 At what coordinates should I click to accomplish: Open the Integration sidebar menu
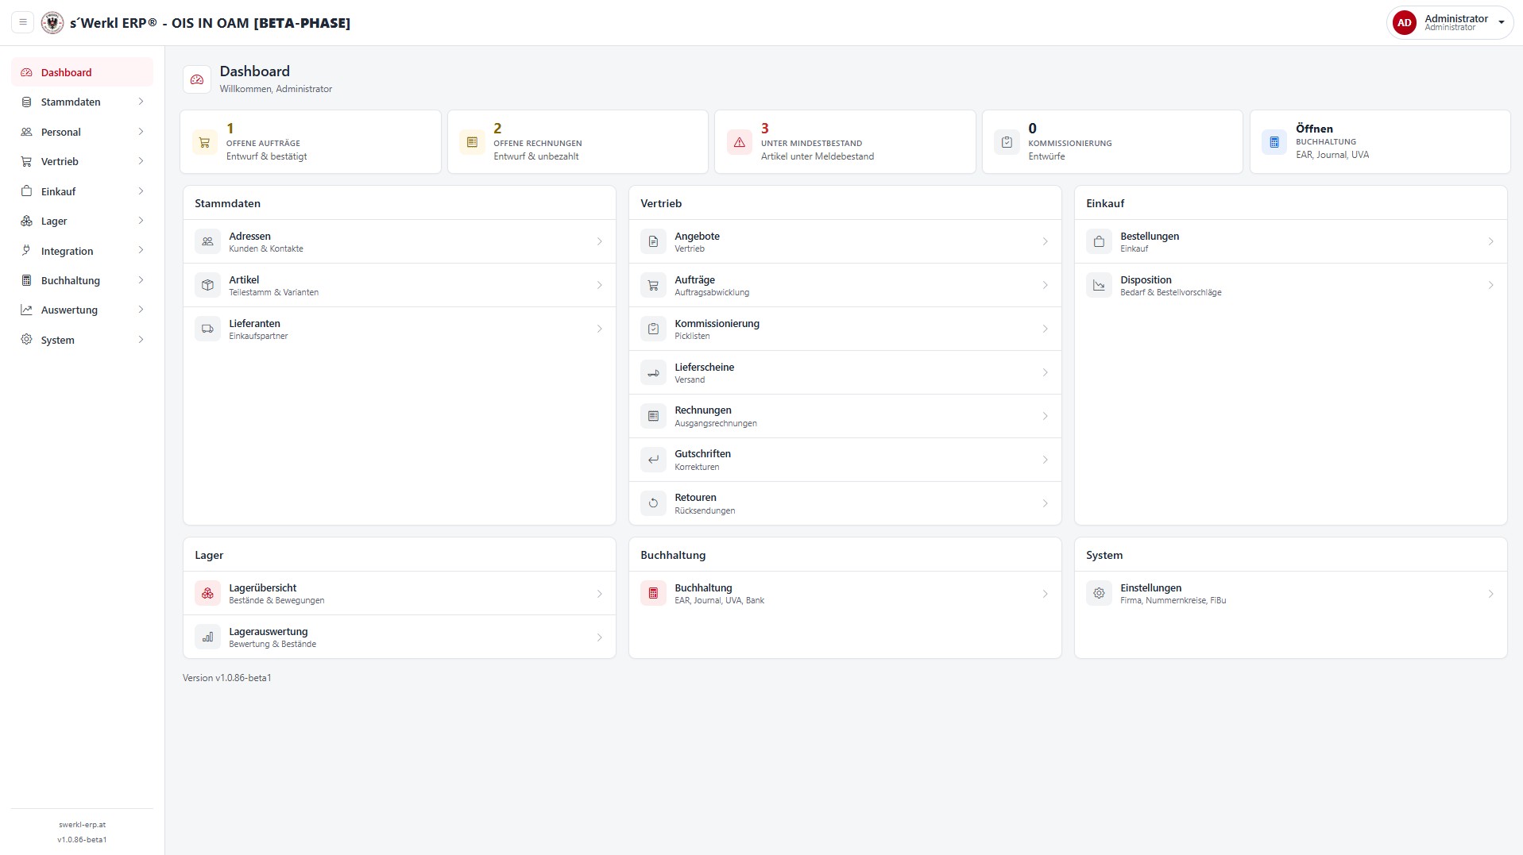pos(82,251)
